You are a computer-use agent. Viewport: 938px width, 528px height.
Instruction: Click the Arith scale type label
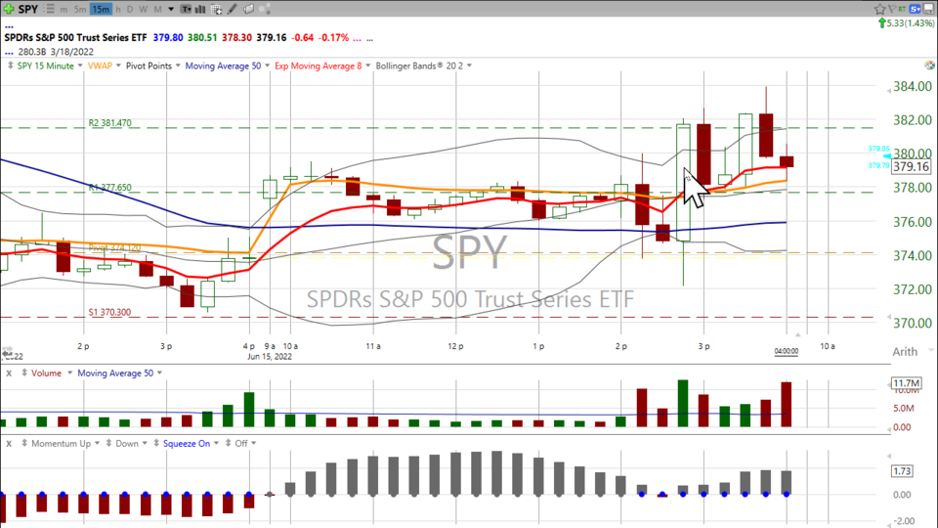click(x=905, y=351)
